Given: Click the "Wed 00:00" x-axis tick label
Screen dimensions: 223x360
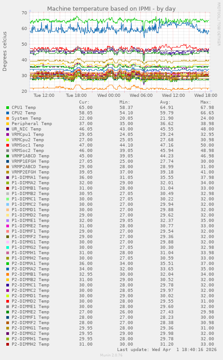Looking at the screenshot, I should [x=109, y=95].
